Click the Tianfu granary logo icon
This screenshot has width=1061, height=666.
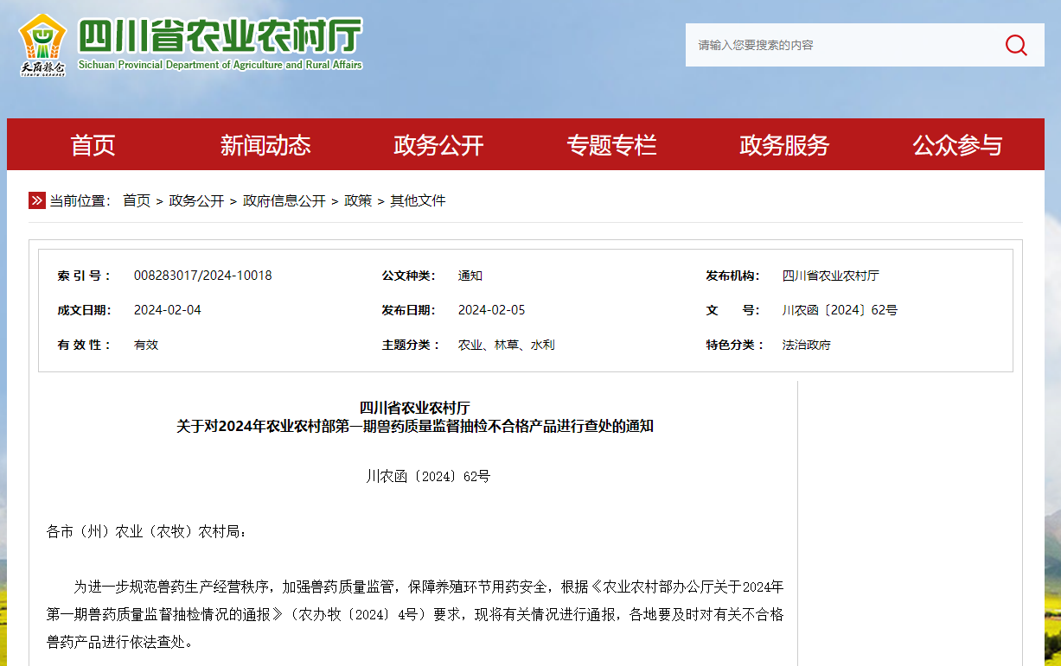pos(42,45)
